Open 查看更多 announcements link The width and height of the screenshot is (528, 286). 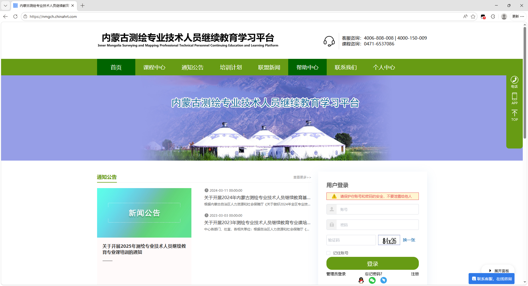[x=302, y=177]
